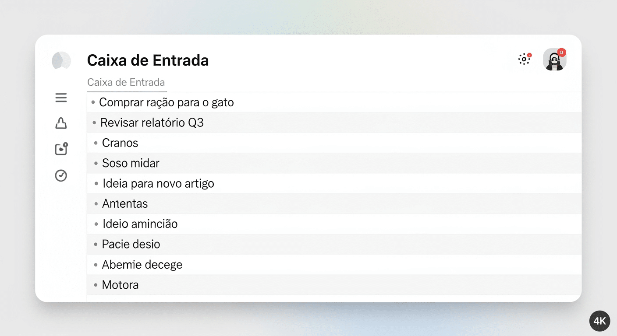Image resolution: width=617 pixels, height=336 pixels.
Task: Open the quick-capture inbox icon with badge
Action: point(61,149)
